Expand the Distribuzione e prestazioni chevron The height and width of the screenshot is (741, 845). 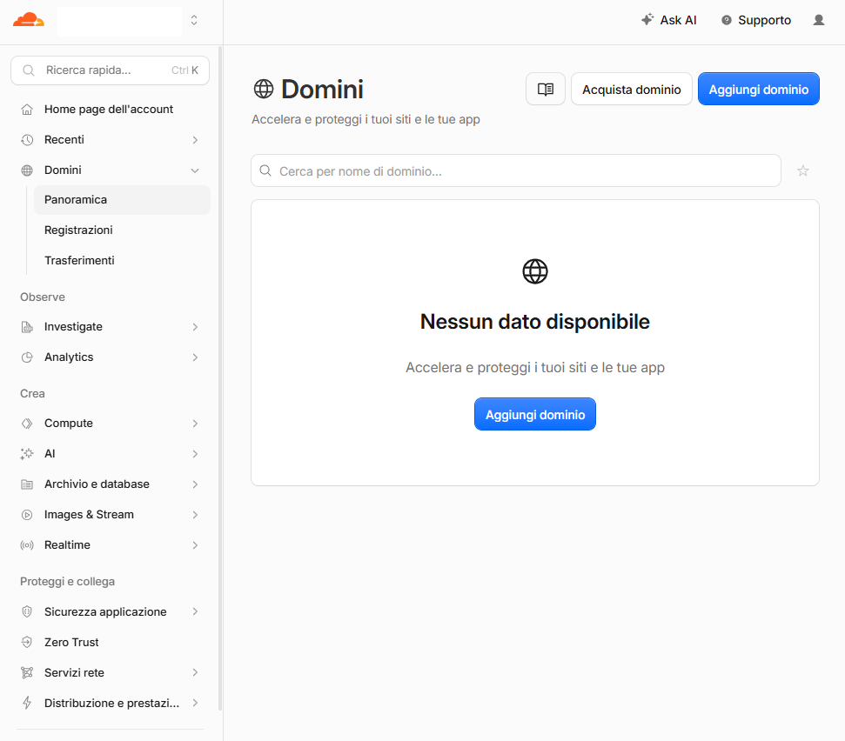(x=195, y=704)
